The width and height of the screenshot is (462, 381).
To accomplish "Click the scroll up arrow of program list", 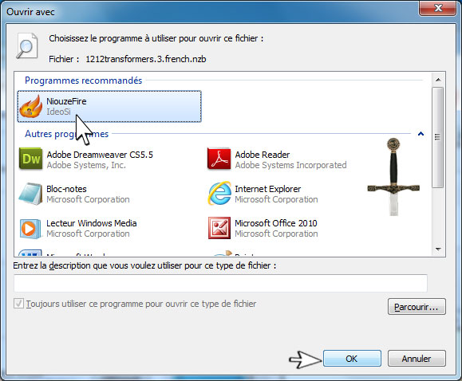I will tap(438, 80).
